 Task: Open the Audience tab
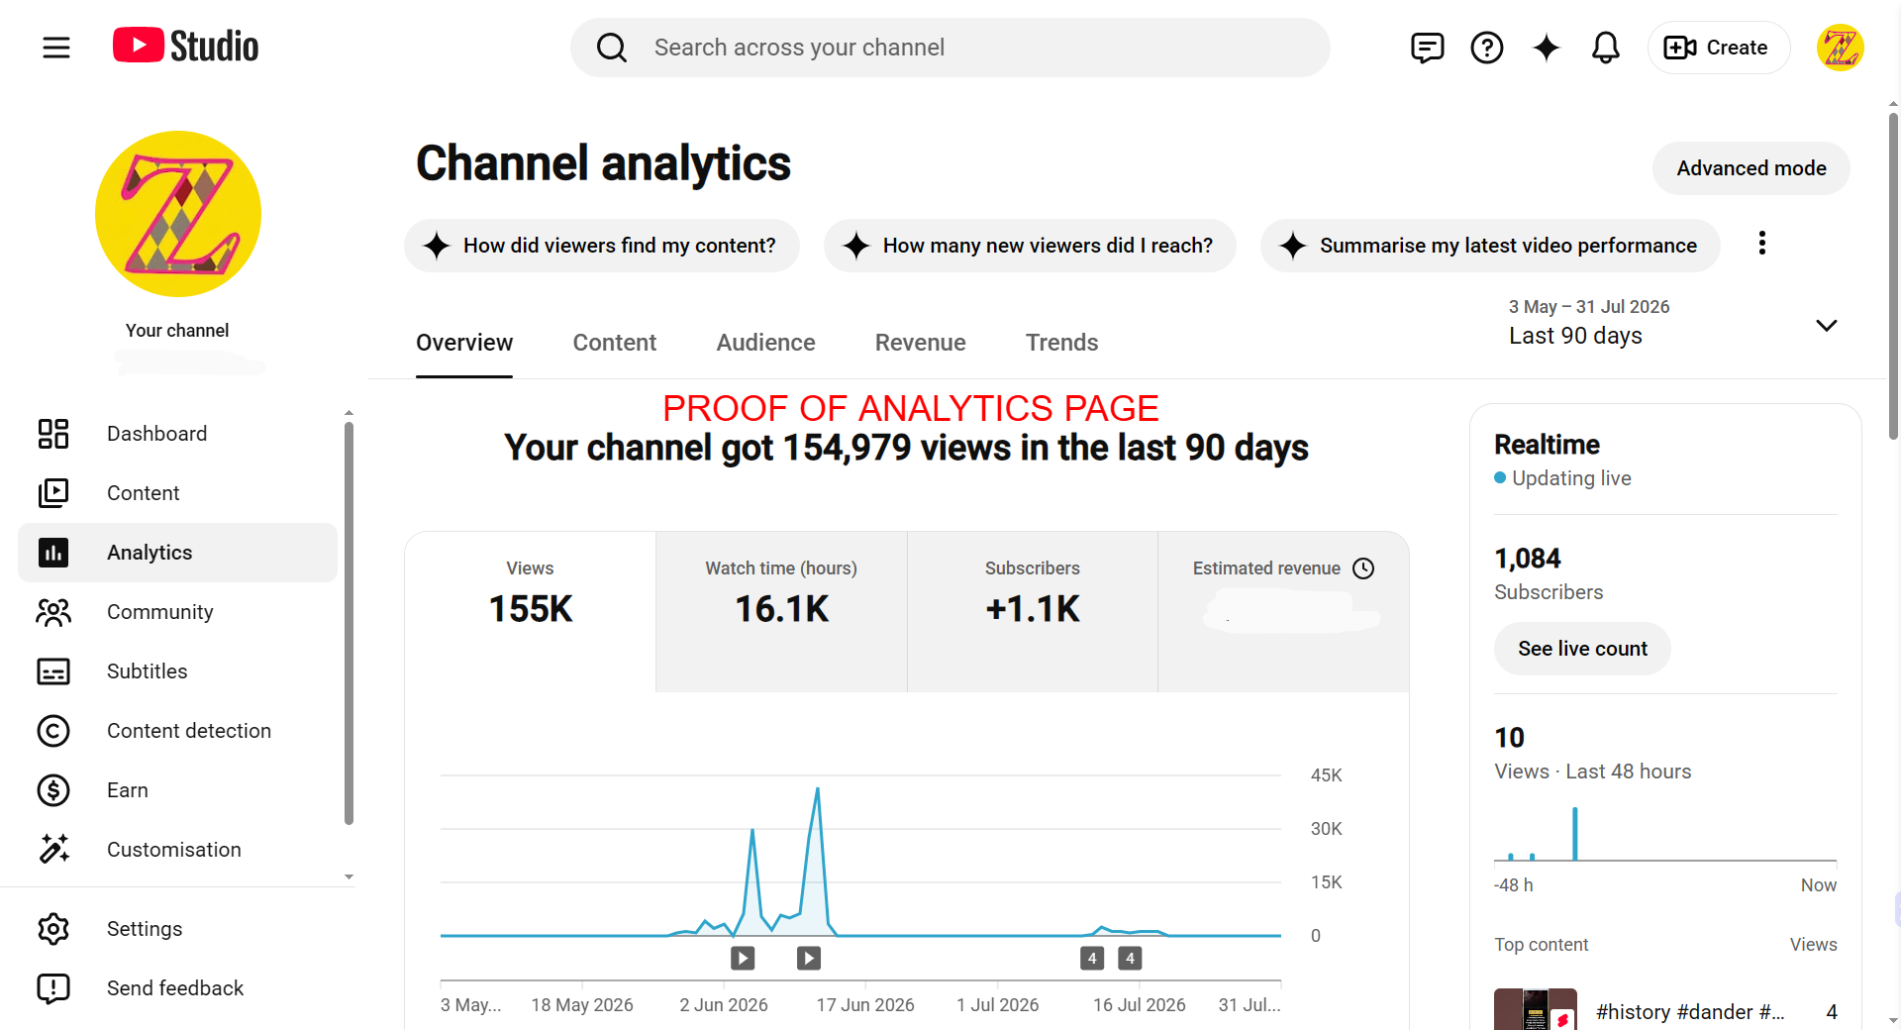pyautogui.click(x=766, y=343)
